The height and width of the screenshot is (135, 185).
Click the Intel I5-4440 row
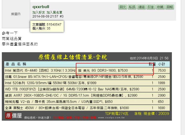point(87,71)
